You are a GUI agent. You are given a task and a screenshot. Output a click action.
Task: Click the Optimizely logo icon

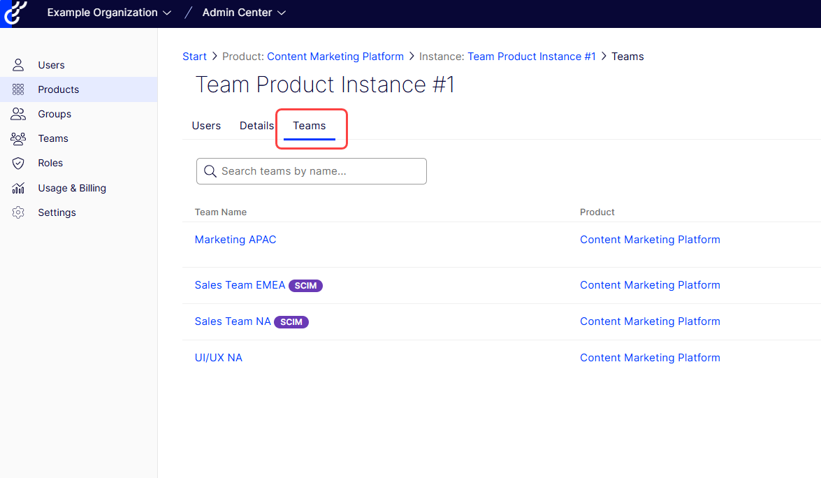point(15,13)
